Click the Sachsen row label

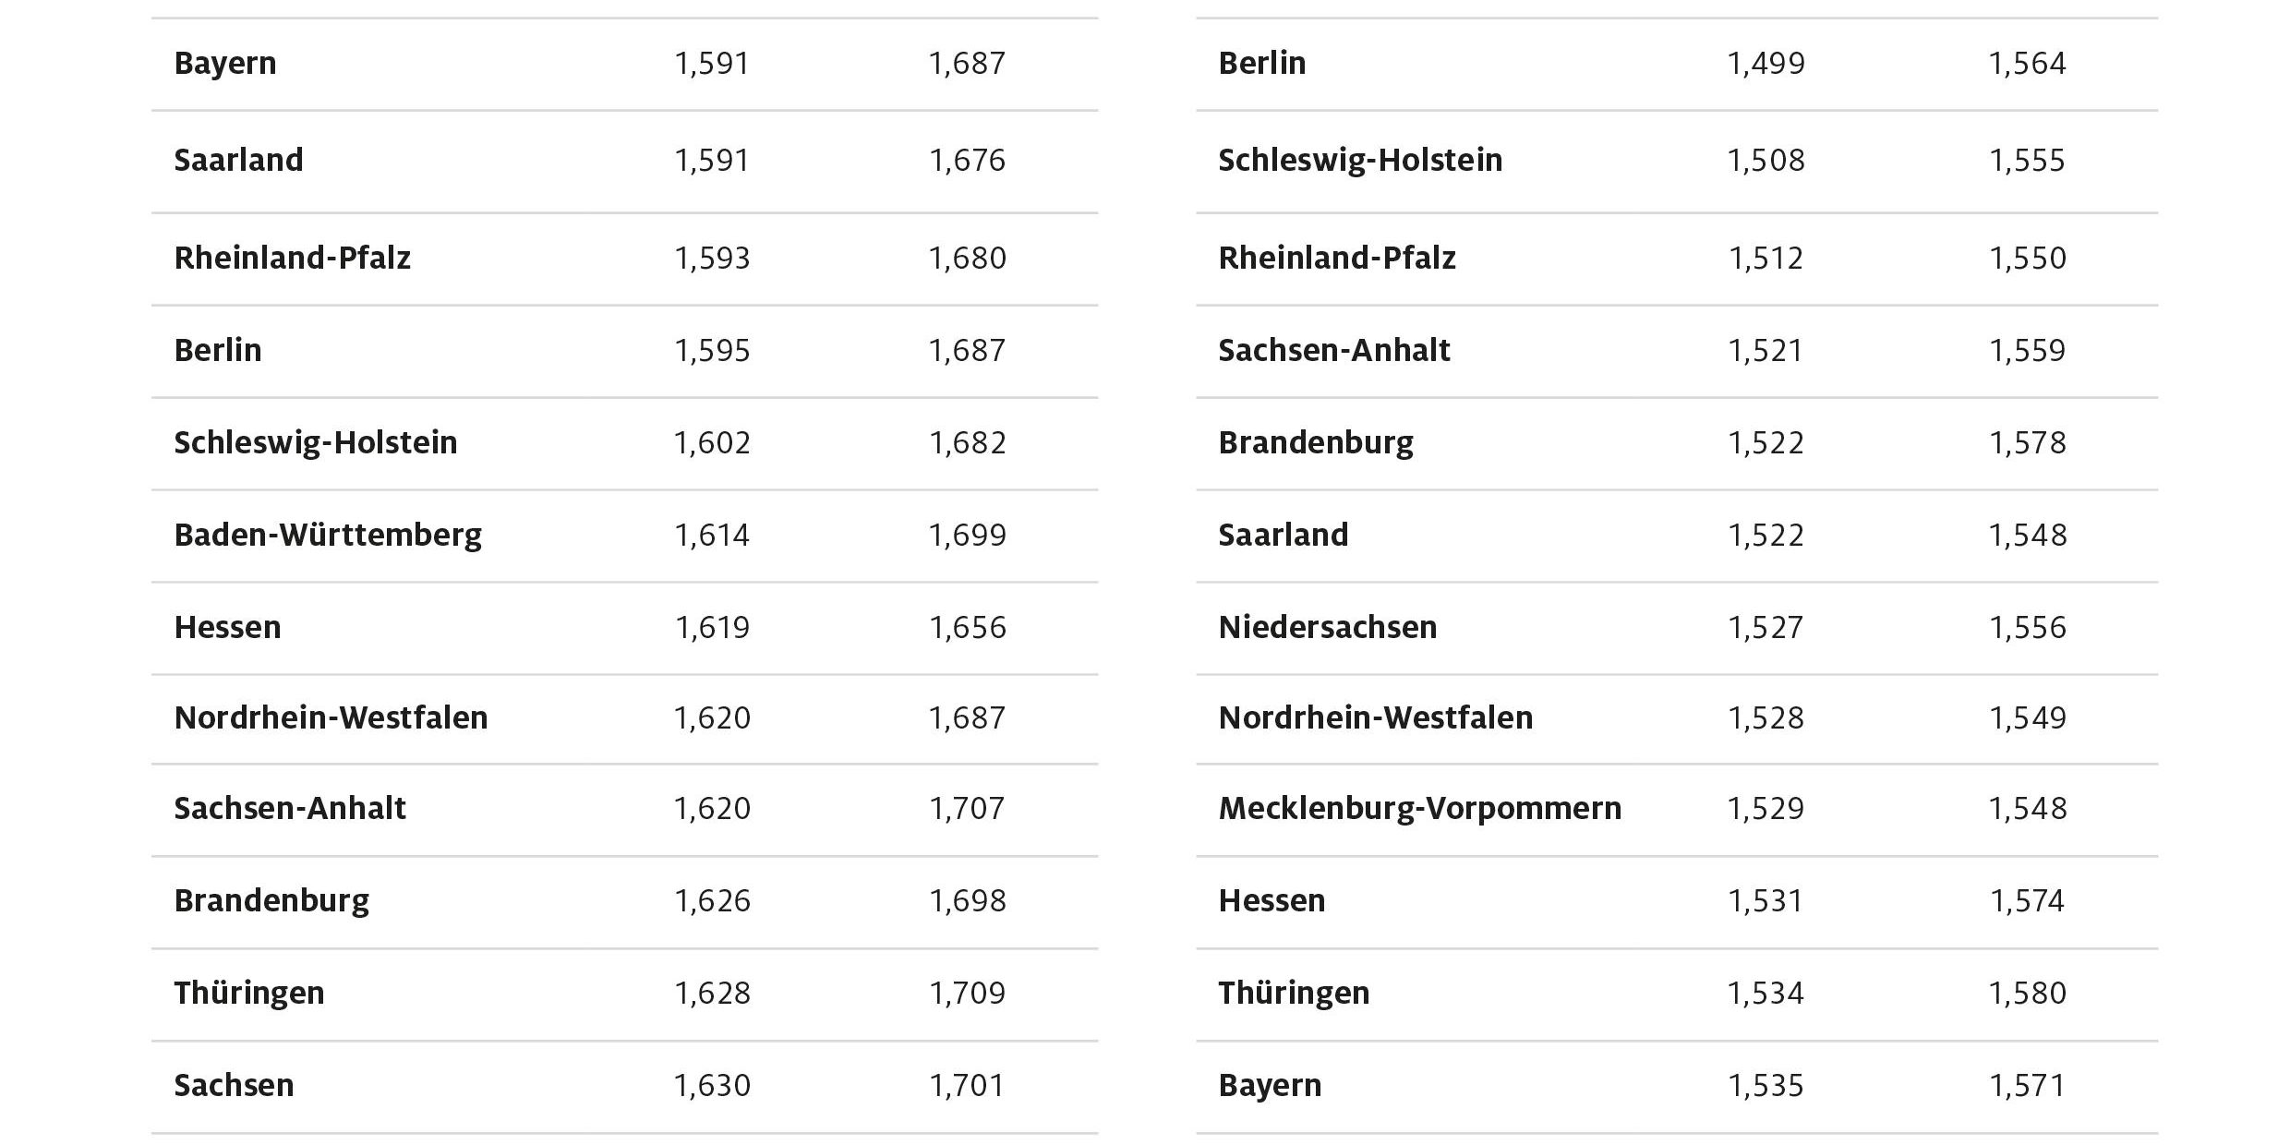pyautogui.click(x=234, y=1086)
